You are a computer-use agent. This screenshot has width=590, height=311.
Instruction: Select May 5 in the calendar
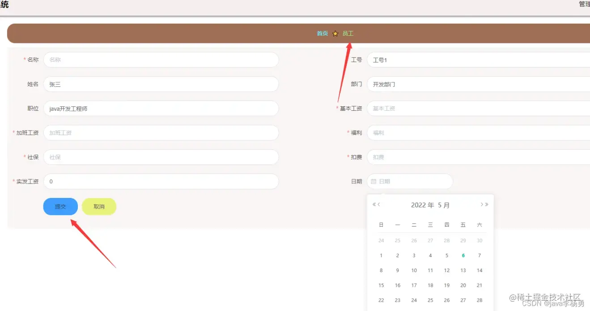tap(447, 256)
